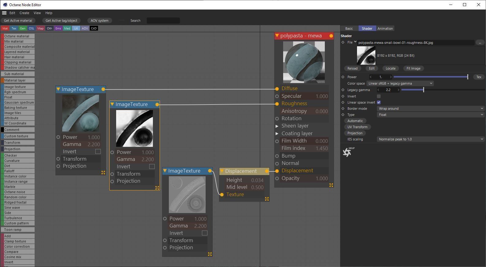Toggle the Med node filter

click(x=67, y=28)
